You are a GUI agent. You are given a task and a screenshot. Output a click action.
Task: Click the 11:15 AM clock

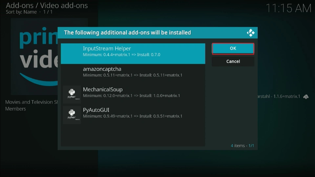[x=288, y=9]
